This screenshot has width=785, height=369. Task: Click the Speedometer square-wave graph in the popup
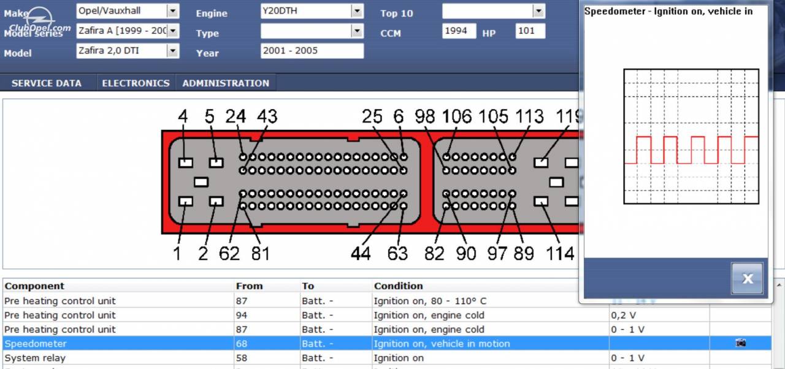(x=691, y=136)
